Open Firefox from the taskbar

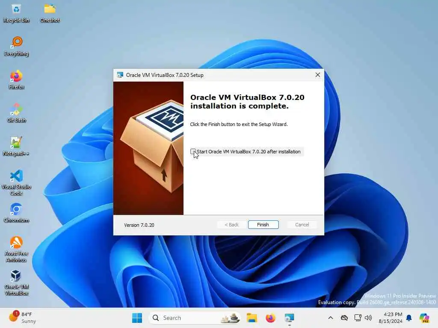click(x=270, y=318)
